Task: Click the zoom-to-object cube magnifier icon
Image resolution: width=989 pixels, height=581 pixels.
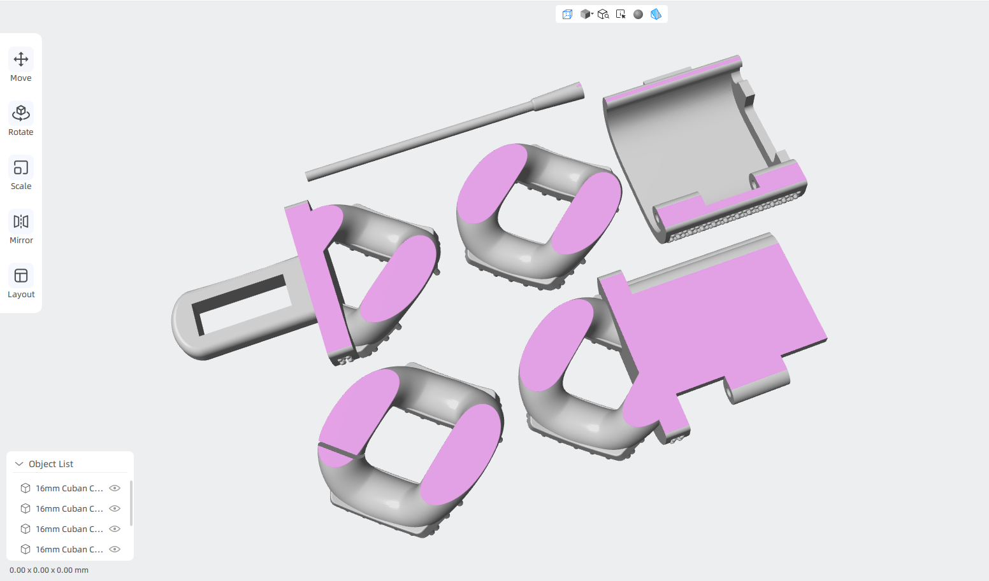Action: pos(603,14)
